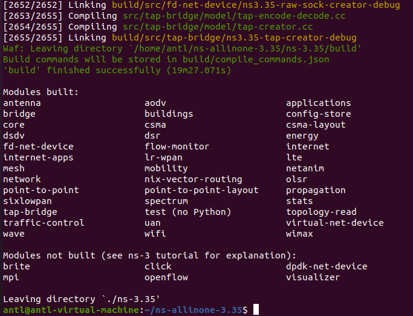The image size is (413, 316).
Task: Click the antl@antl-virtual-machine prompt text
Action: click(71, 310)
